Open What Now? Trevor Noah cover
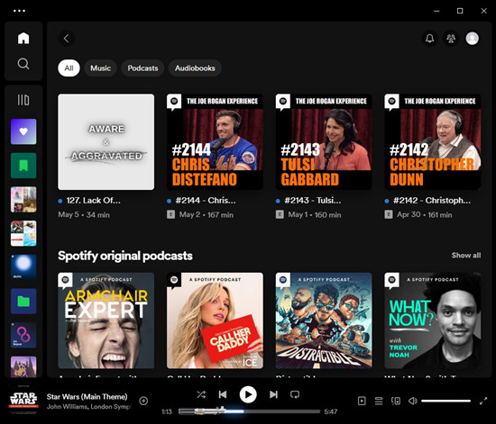The height and width of the screenshot is (424, 496). (432, 320)
